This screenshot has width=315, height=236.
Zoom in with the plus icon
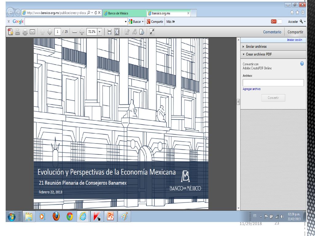(x=82, y=32)
